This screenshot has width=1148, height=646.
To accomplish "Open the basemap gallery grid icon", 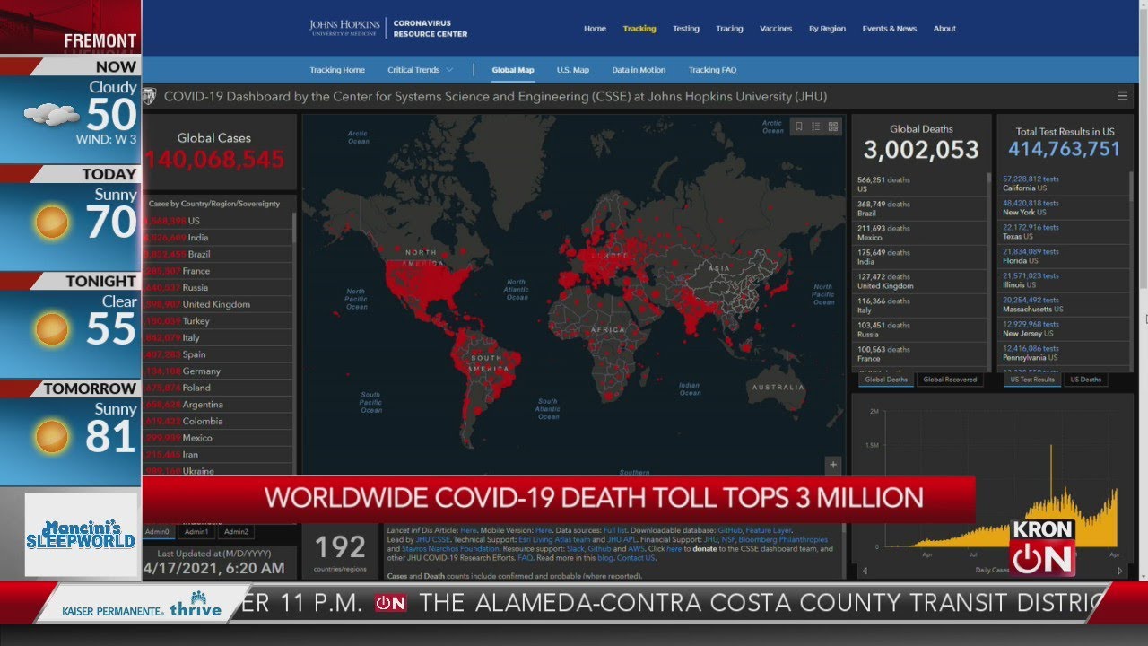I will click(x=833, y=127).
